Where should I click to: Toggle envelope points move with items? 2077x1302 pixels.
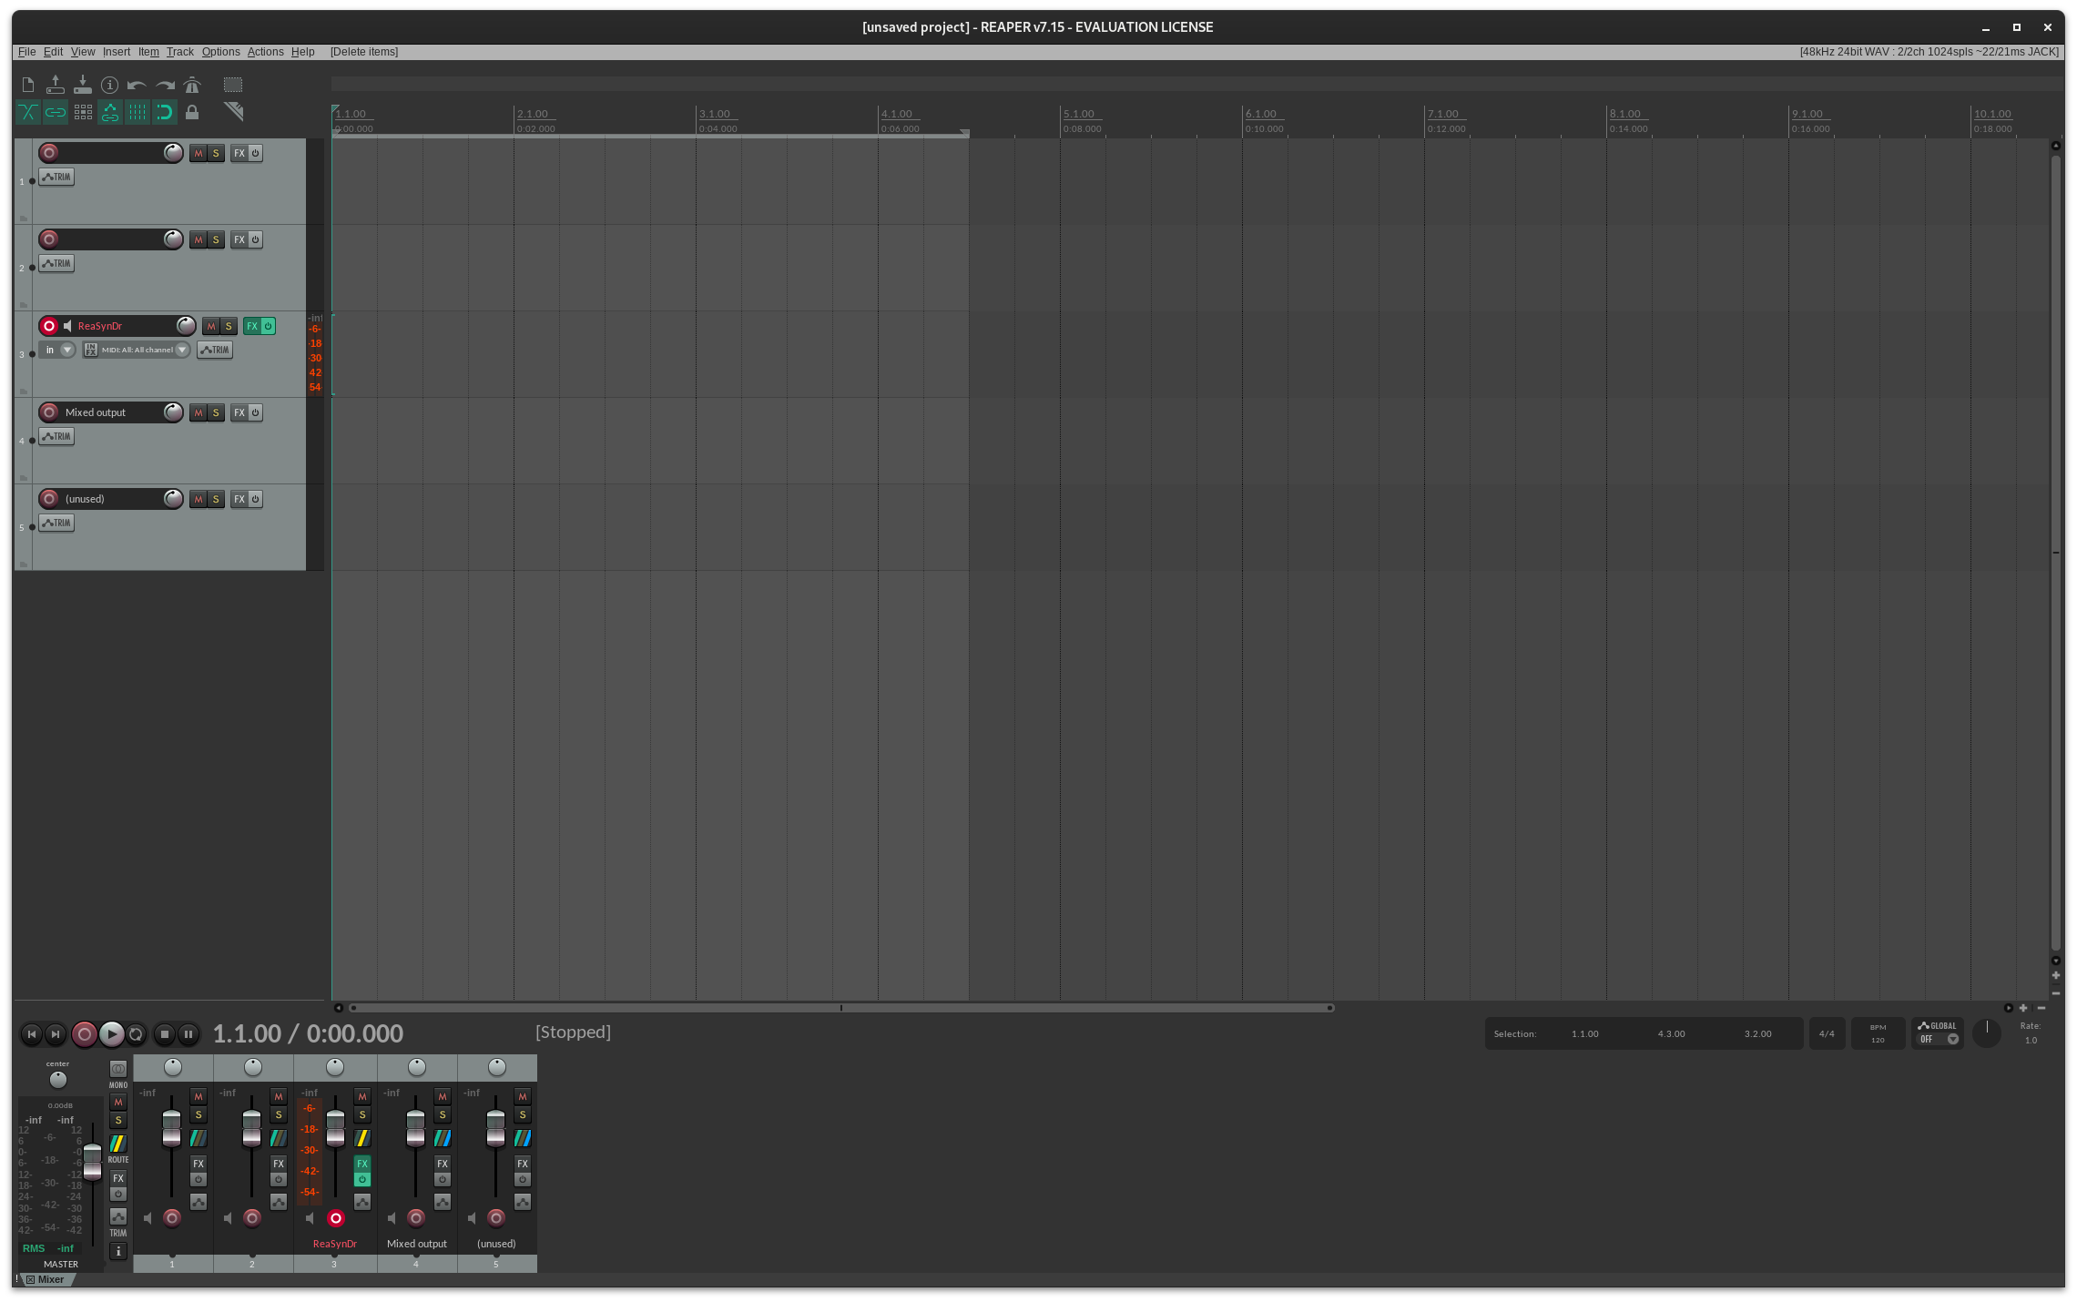click(110, 112)
